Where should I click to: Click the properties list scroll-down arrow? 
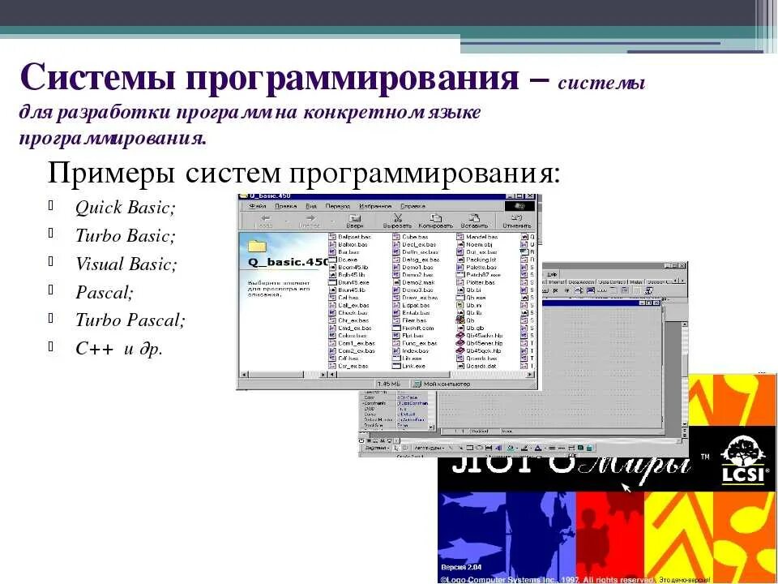[430, 427]
